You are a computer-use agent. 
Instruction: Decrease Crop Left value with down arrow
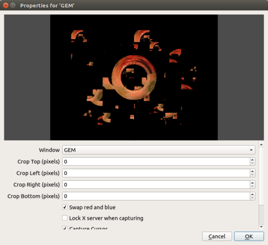tap(252, 175)
